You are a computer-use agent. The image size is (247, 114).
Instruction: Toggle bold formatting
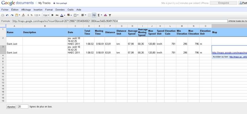click(52, 15)
